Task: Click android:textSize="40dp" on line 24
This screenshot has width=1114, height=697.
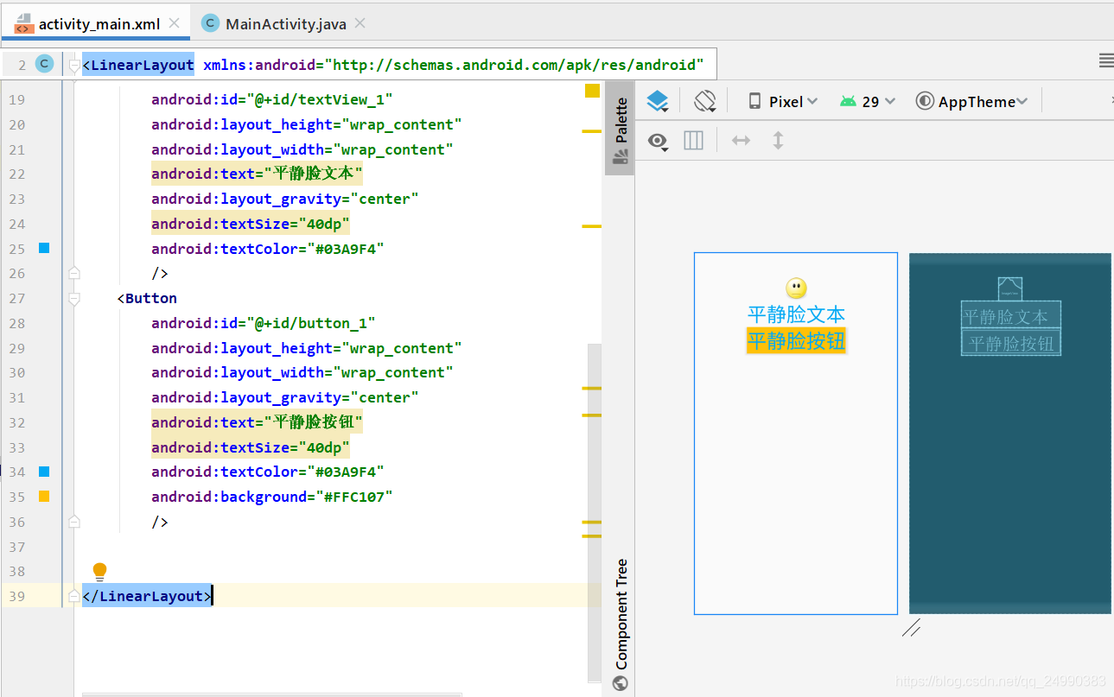Action: pyautogui.click(x=251, y=224)
